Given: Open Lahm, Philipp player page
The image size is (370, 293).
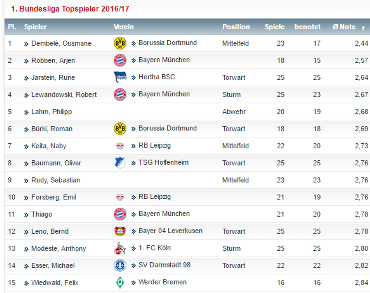Looking at the screenshot, I should (x=51, y=112).
